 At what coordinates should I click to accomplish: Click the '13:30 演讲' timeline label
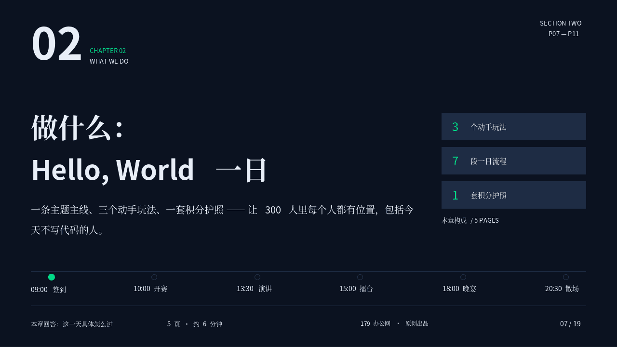click(x=254, y=289)
